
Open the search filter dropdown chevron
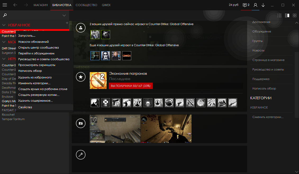pyautogui.click(x=64, y=15)
